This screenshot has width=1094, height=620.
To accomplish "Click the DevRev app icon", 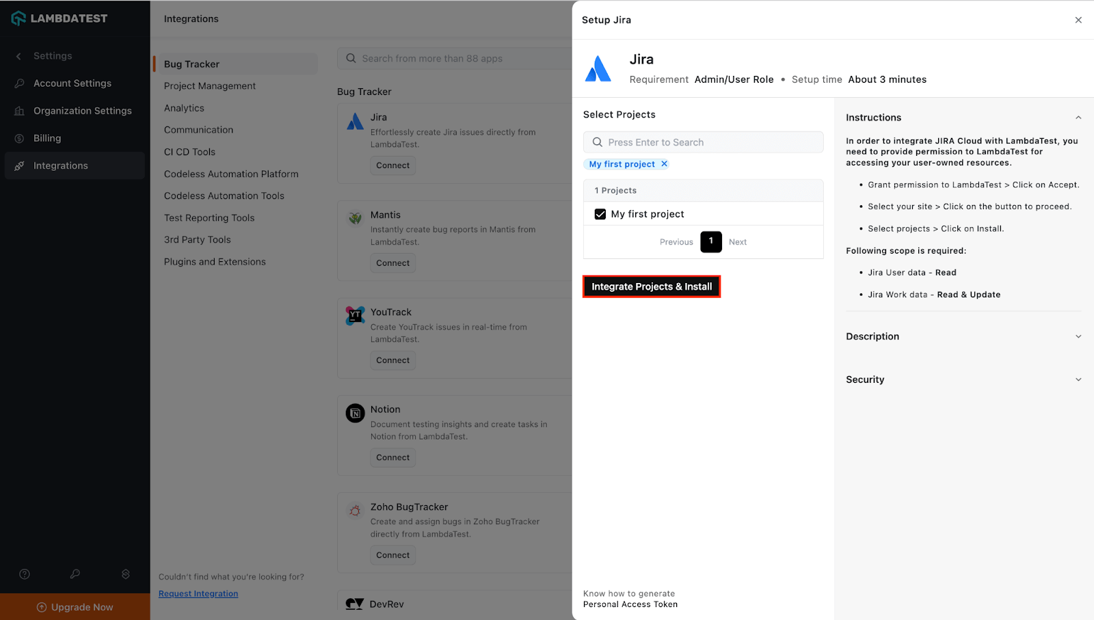I will click(355, 604).
